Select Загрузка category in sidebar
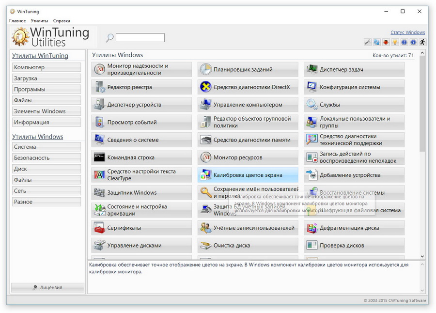436x313 pixels. point(47,78)
